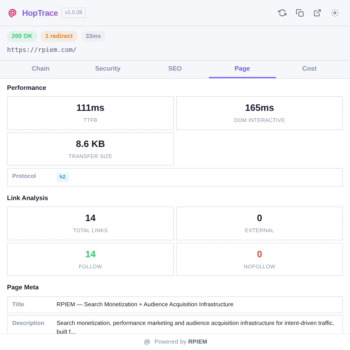This screenshot has height=350, width=350.
Task: Open the SEO tab
Action: click(x=175, y=69)
